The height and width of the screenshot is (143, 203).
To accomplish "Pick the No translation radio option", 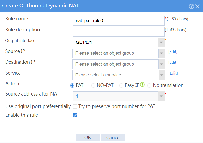I will [149, 86].
